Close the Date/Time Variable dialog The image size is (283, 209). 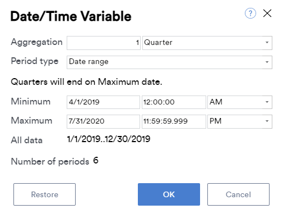[267, 13]
